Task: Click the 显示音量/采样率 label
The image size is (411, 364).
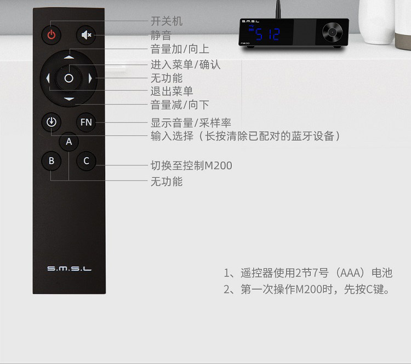Action: click(x=191, y=123)
